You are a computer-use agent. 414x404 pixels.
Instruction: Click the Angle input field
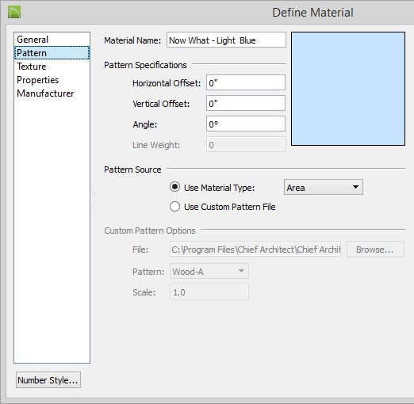(246, 124)
